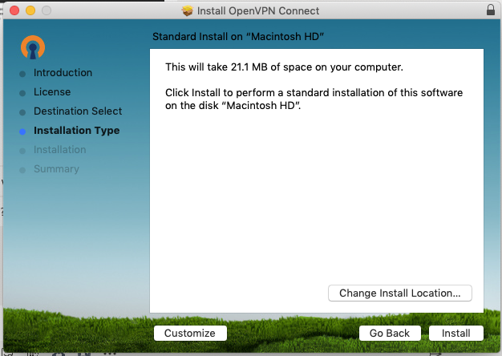Screen dimensions: 502x356
Task: Click the package icon in title bar
Action: [188, 10]
